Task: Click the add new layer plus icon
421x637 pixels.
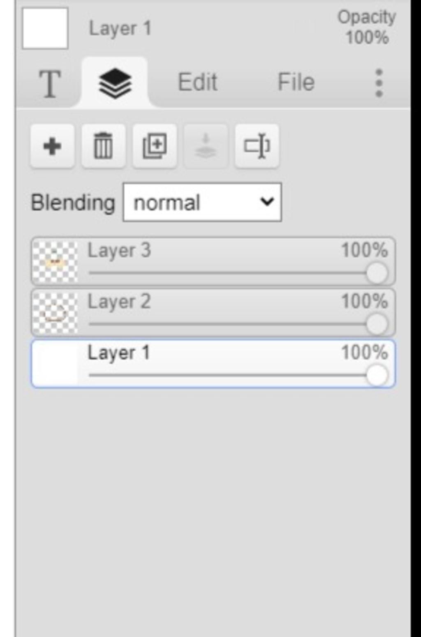Action: coord(52,146)
